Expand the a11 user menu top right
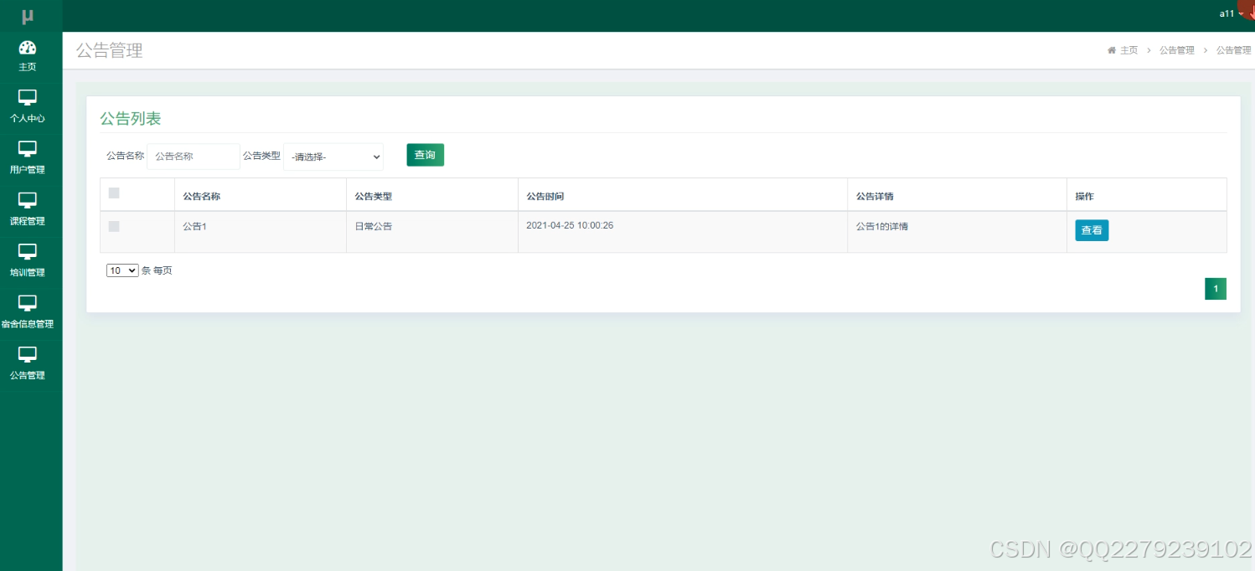Screen dimensions: 1255x571 click(x=1227, y=13)
